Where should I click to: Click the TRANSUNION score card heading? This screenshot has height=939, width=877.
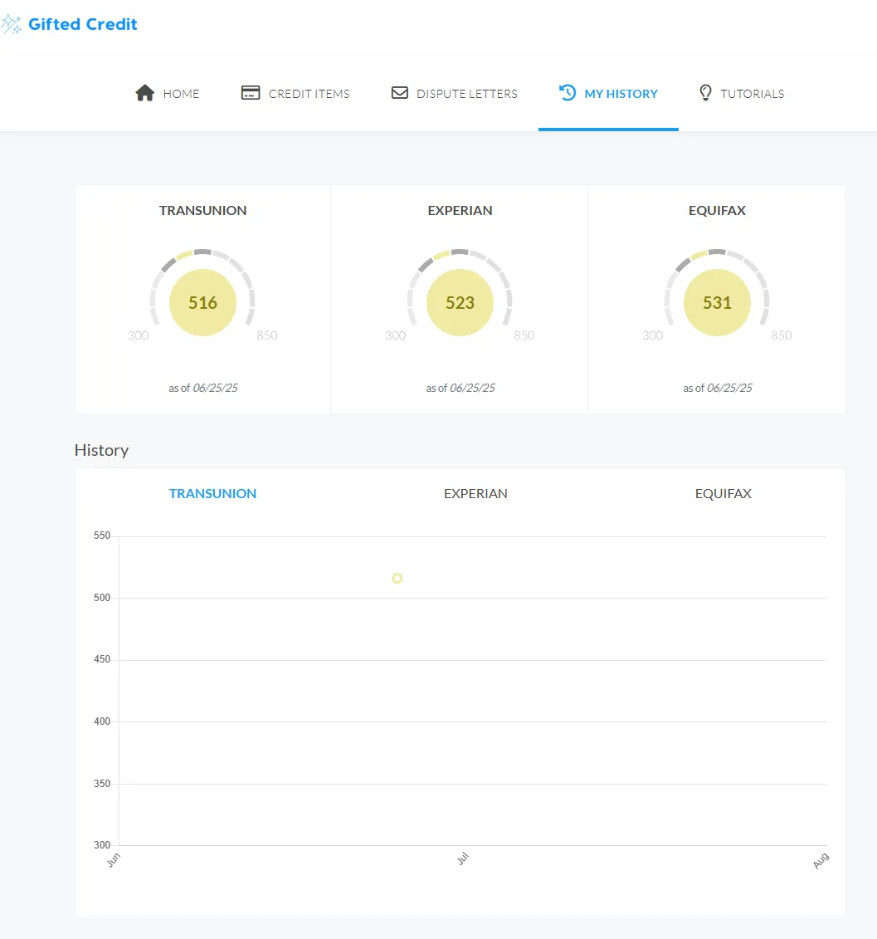tap(202, 210)
